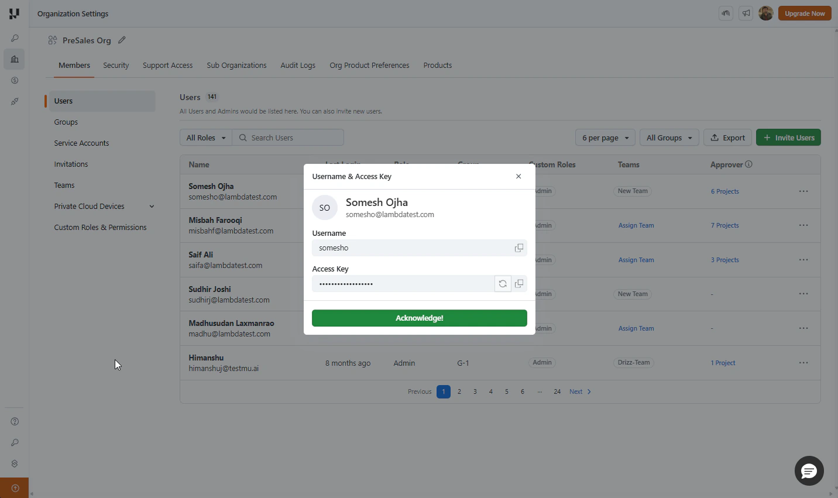
Task: Switch to the Audit Logs tab
Action: click(x=298, y=66)
